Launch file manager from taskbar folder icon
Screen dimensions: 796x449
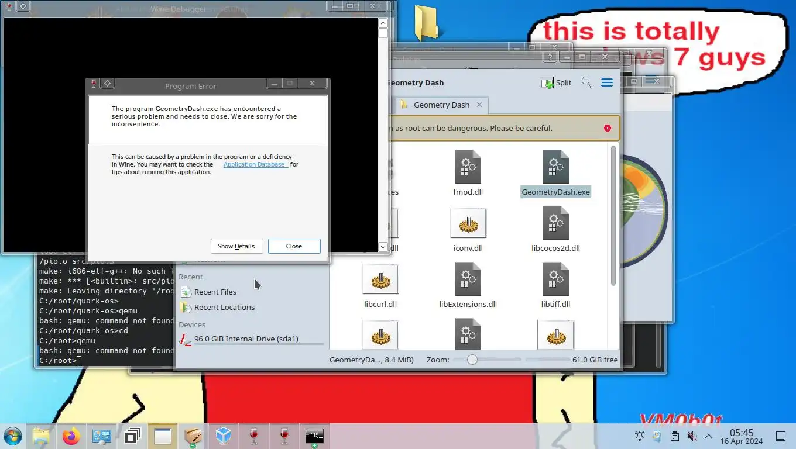[41, 436]
